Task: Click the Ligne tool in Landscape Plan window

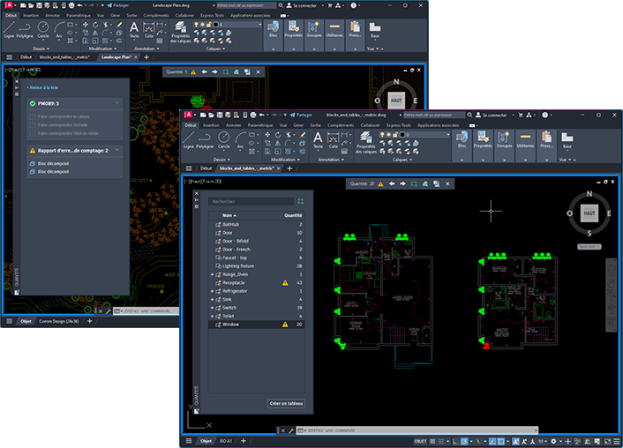Action: pos(9,30)
